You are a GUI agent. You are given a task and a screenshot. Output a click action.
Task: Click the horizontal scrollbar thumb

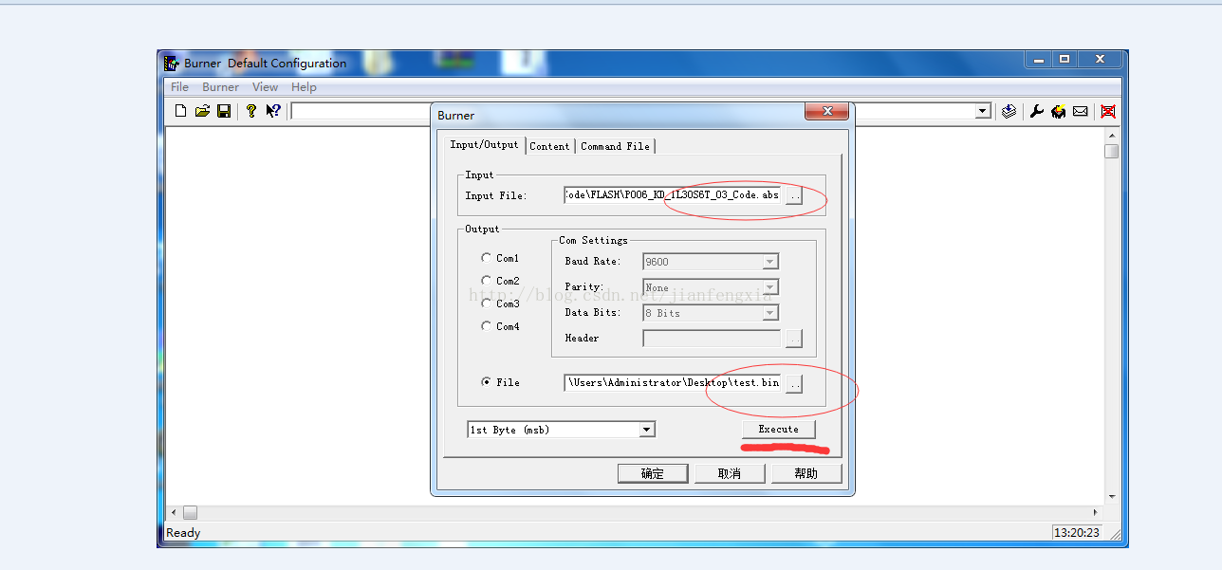click(190, 513)
